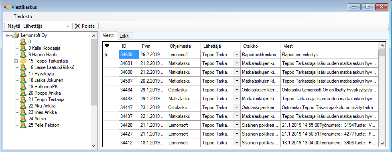Select 3 Kalle Koodaaja in tree

[44, 48]
